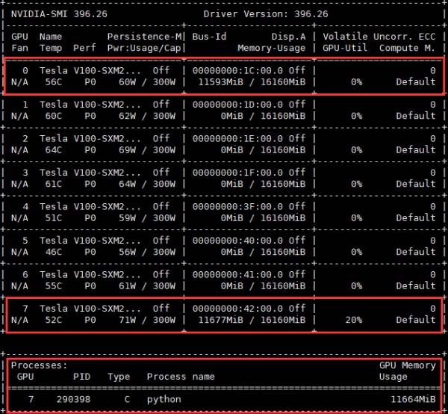Click the Processes: section label
Image resolution: width=448 pixels, height=414 pixels.
click(x=39, y=365)
